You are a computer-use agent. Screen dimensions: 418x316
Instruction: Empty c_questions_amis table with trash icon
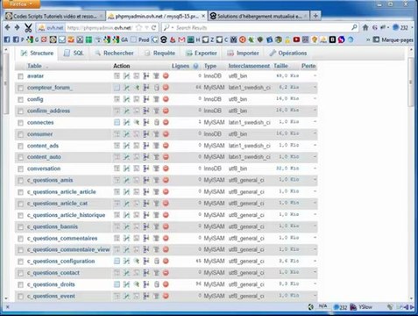point(156,180)
